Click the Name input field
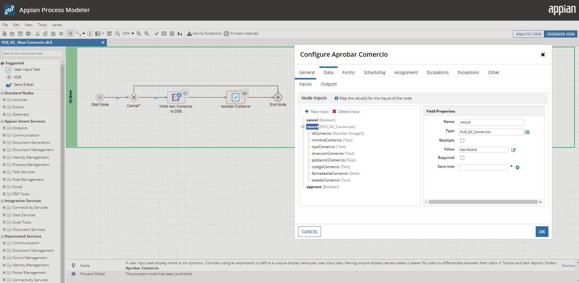 click(491, 122)
